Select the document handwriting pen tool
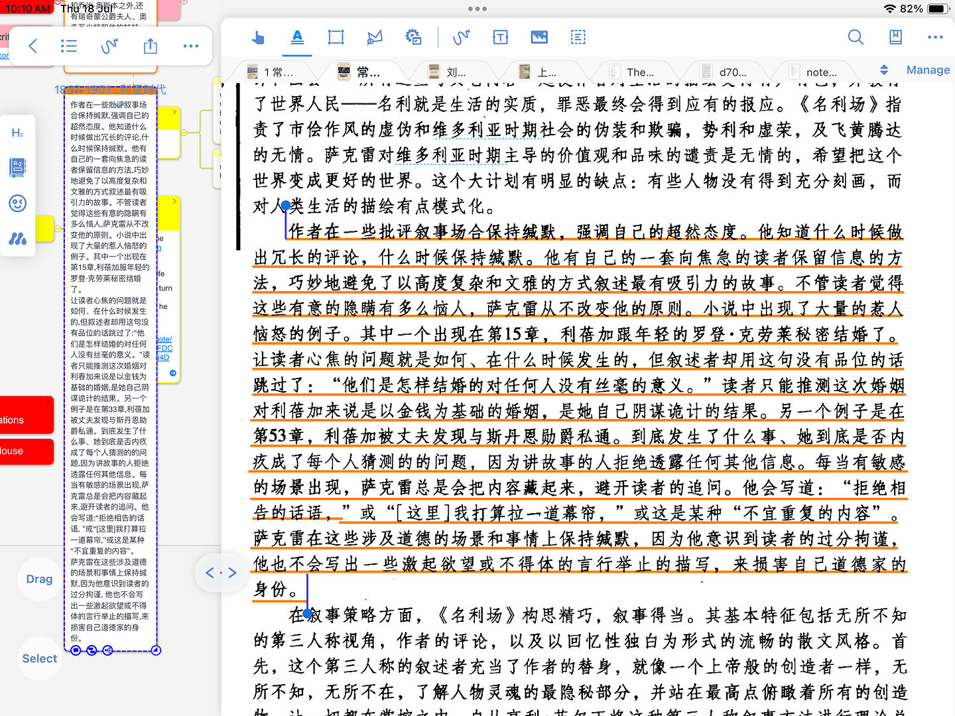This screenshot has height=716, width=955. click(x=461, y=37)
